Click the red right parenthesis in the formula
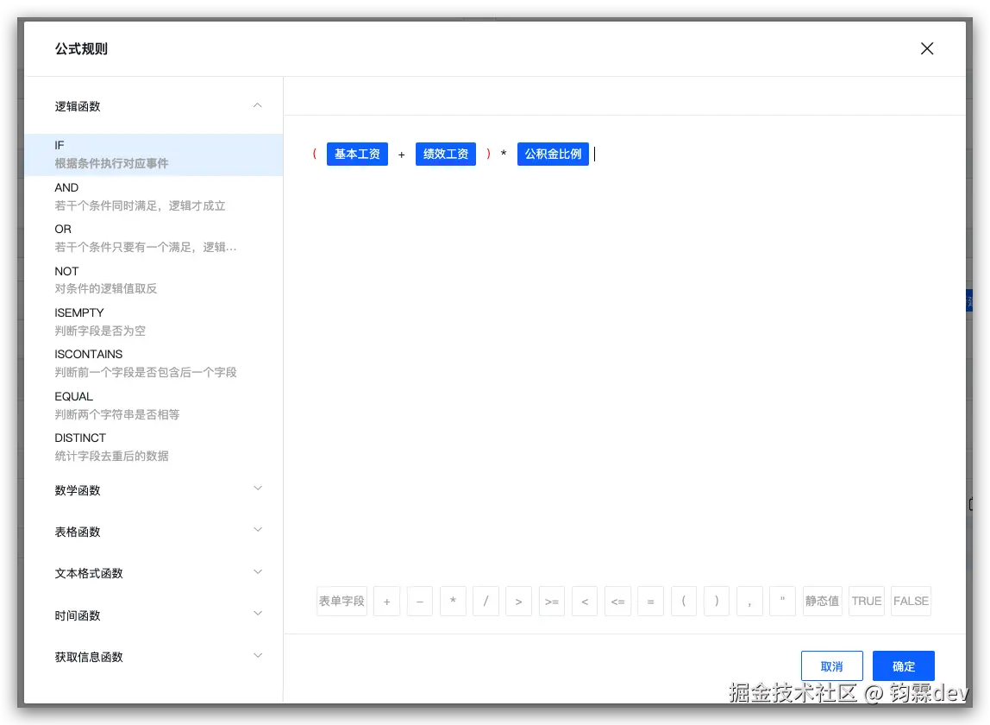Image resolution: width=990 pixels, height=725 pixels. pos(488,154)
